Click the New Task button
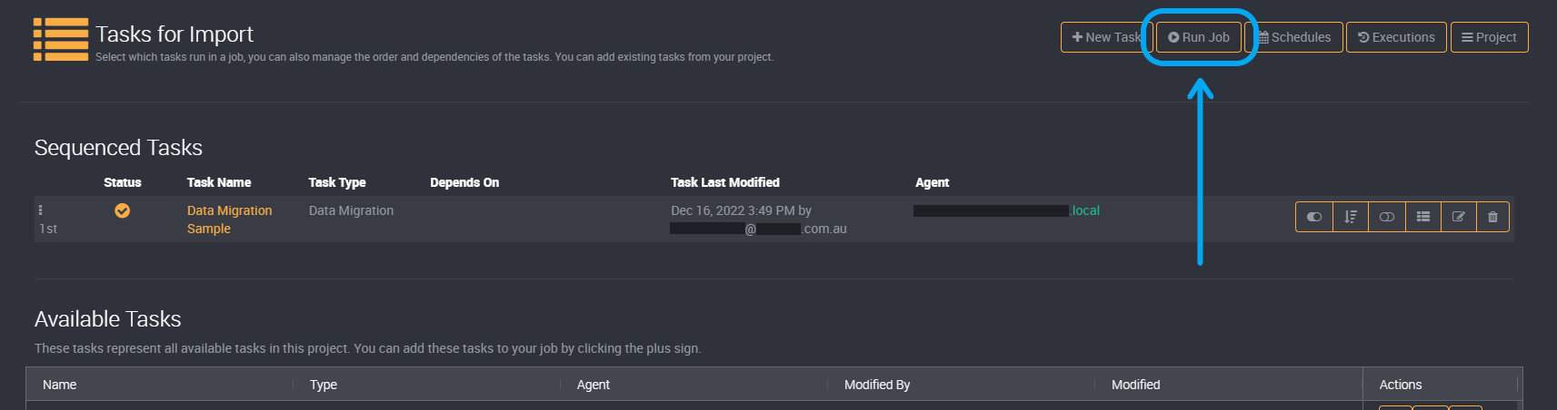 [1106, 37]
